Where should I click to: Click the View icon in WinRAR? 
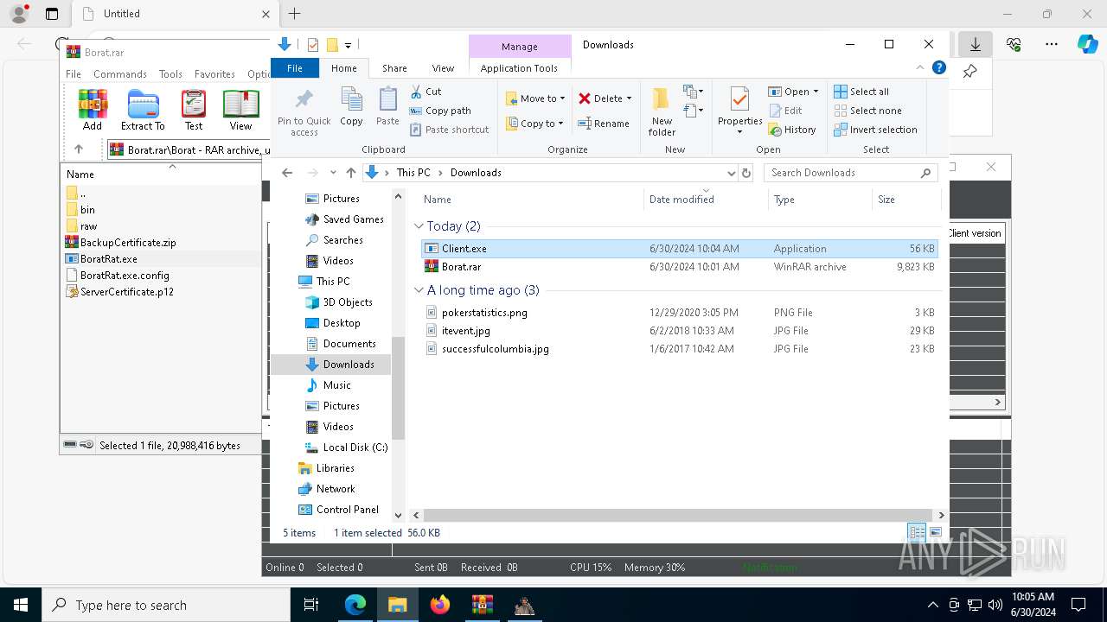[240, 111]
